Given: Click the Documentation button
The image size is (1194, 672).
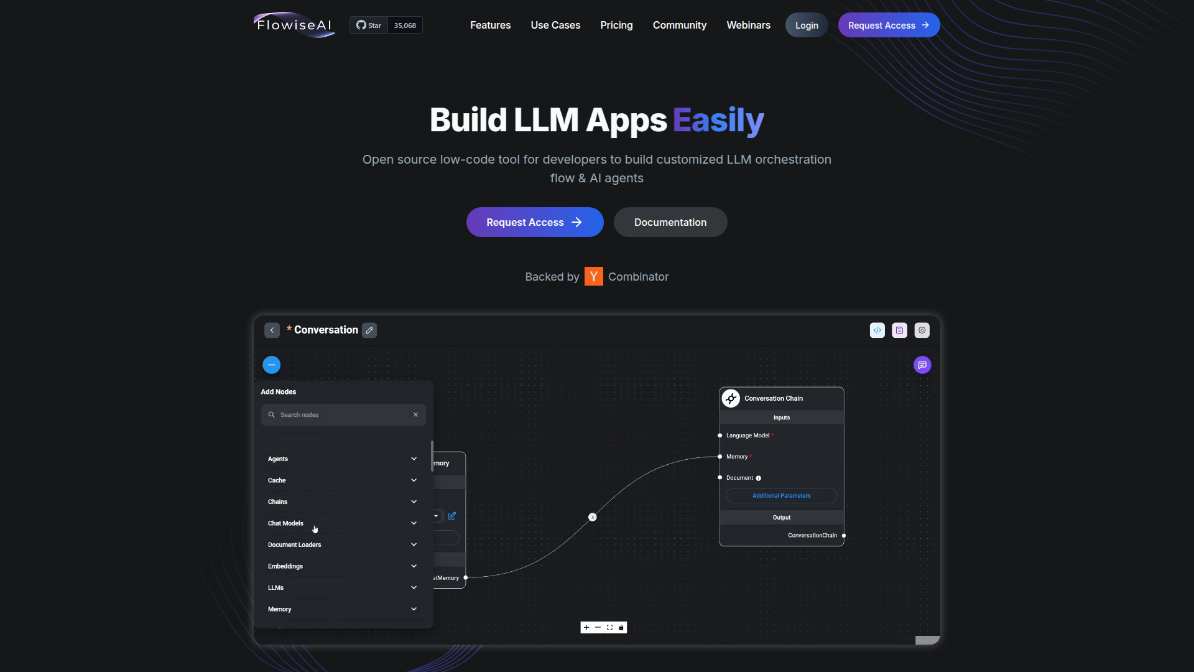Looking at the screenshot, I should point(670,222).
